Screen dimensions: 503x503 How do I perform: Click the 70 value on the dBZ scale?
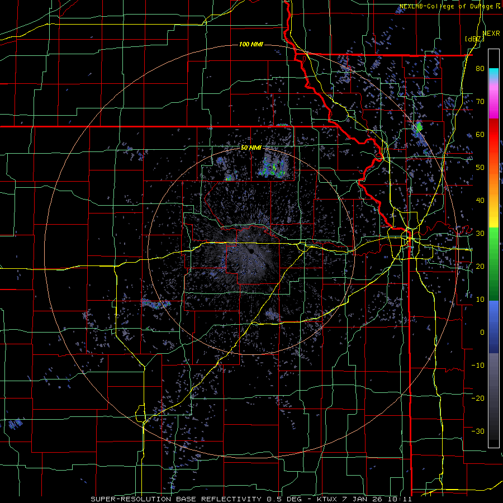click(x=480, y=102)
